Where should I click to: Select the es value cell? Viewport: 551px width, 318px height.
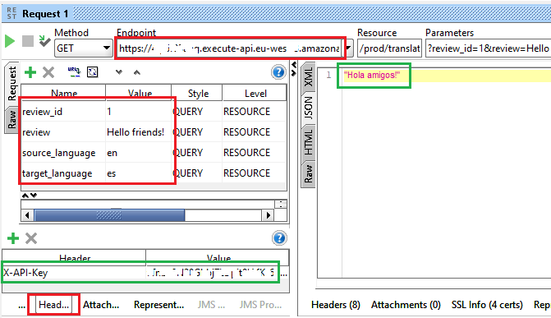[139, 173]
